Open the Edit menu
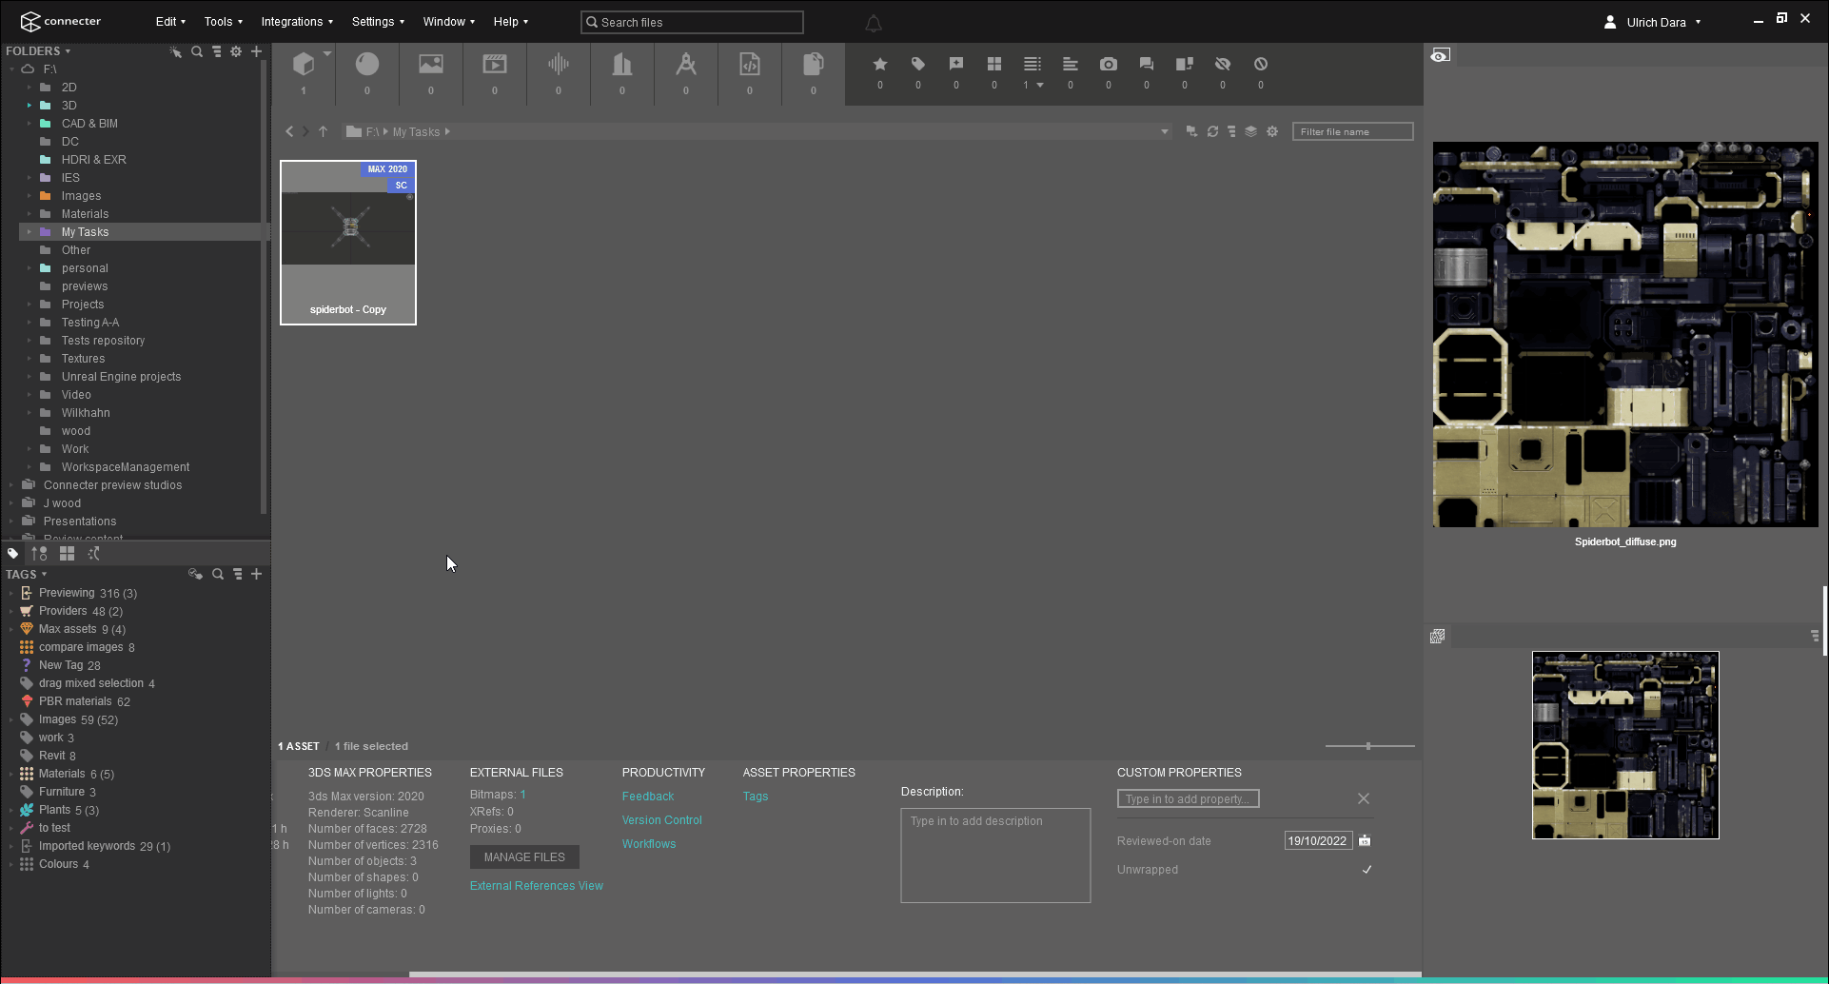1829x984 pixels. pos(170,22)
